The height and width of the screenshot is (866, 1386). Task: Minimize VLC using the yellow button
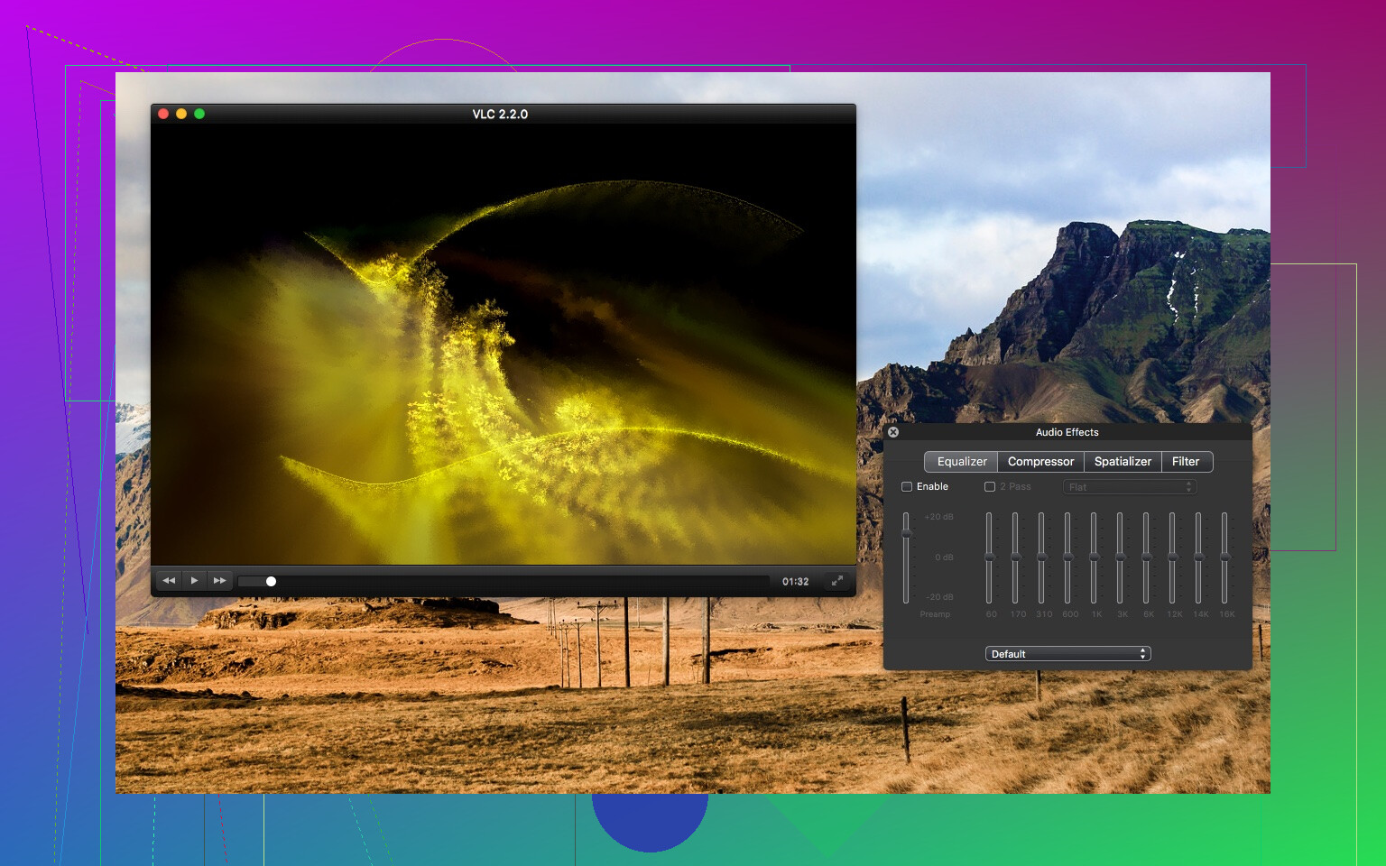(181, 114)
